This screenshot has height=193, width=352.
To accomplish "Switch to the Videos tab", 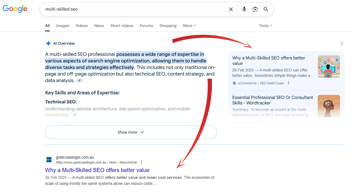I will [82, 26].
